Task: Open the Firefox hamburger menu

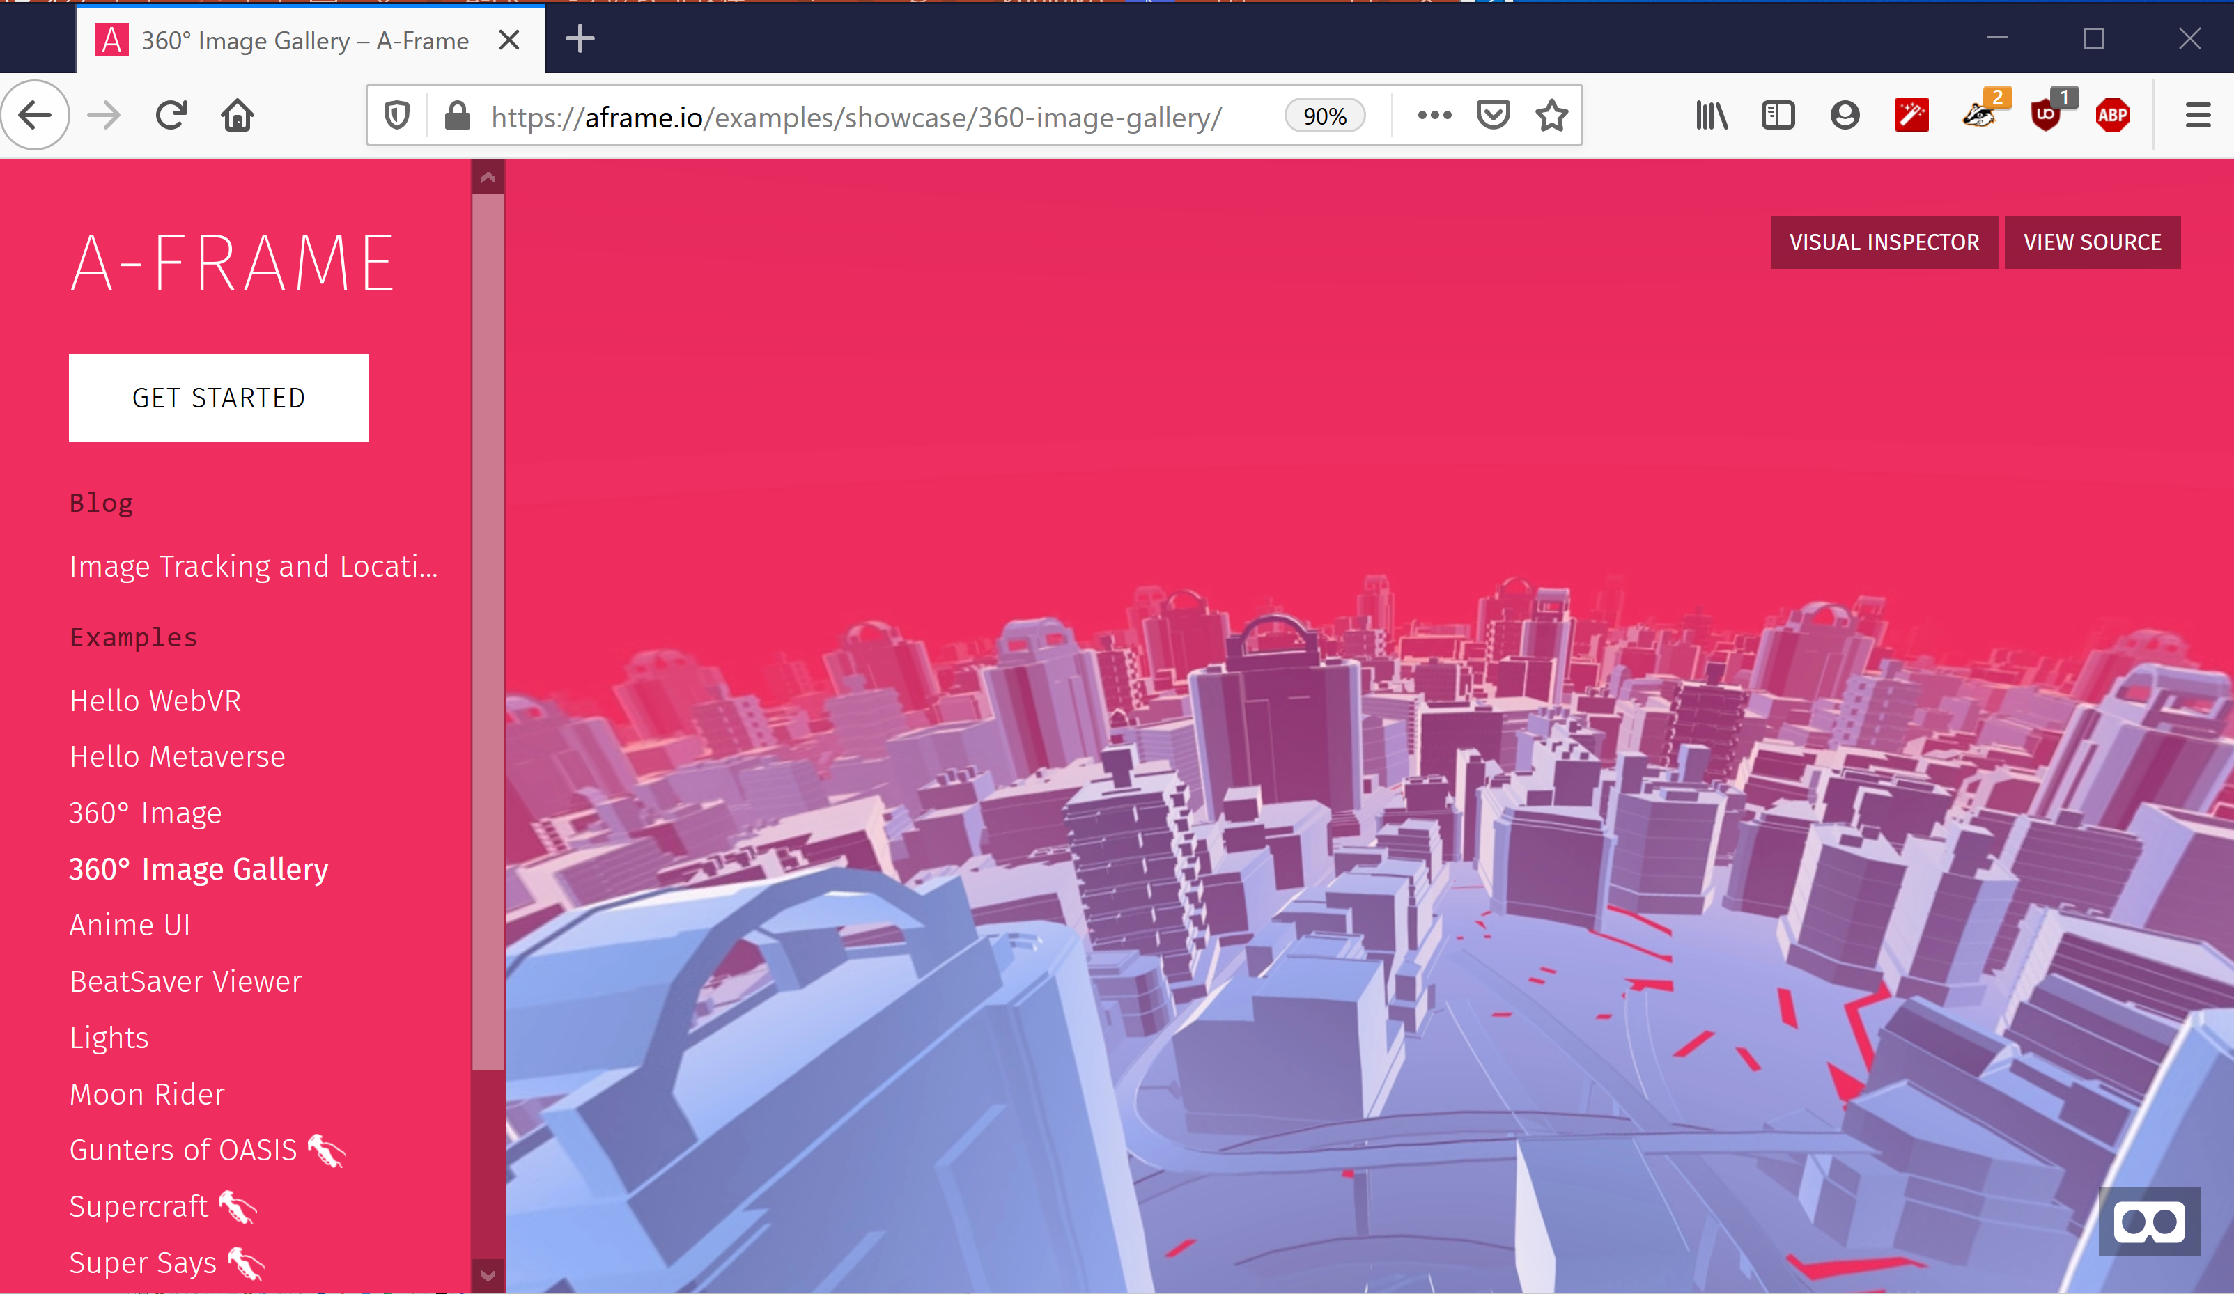Action: (2198, 115)
